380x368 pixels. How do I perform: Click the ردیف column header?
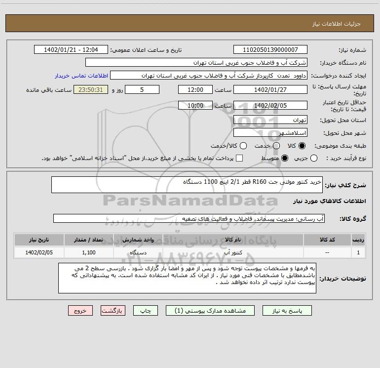[358, 240]
